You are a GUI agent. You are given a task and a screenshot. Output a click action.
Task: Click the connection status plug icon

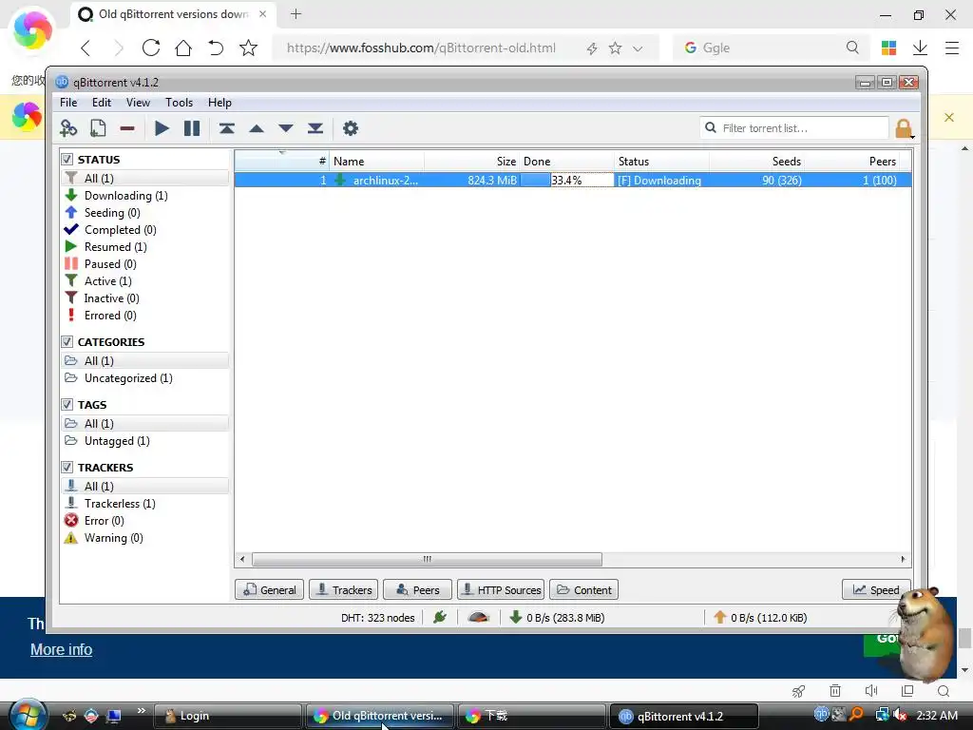pyautogui.click(x=440, y=617)
